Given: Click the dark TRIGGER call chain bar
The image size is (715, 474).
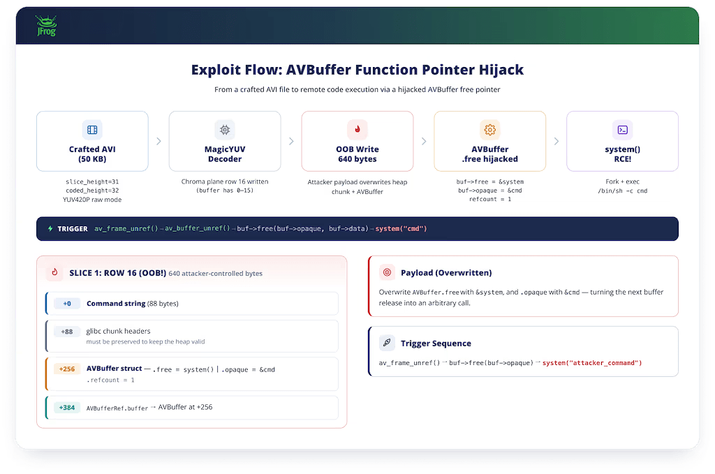Looking at the screenshot, I should click(x=357, y=229).
